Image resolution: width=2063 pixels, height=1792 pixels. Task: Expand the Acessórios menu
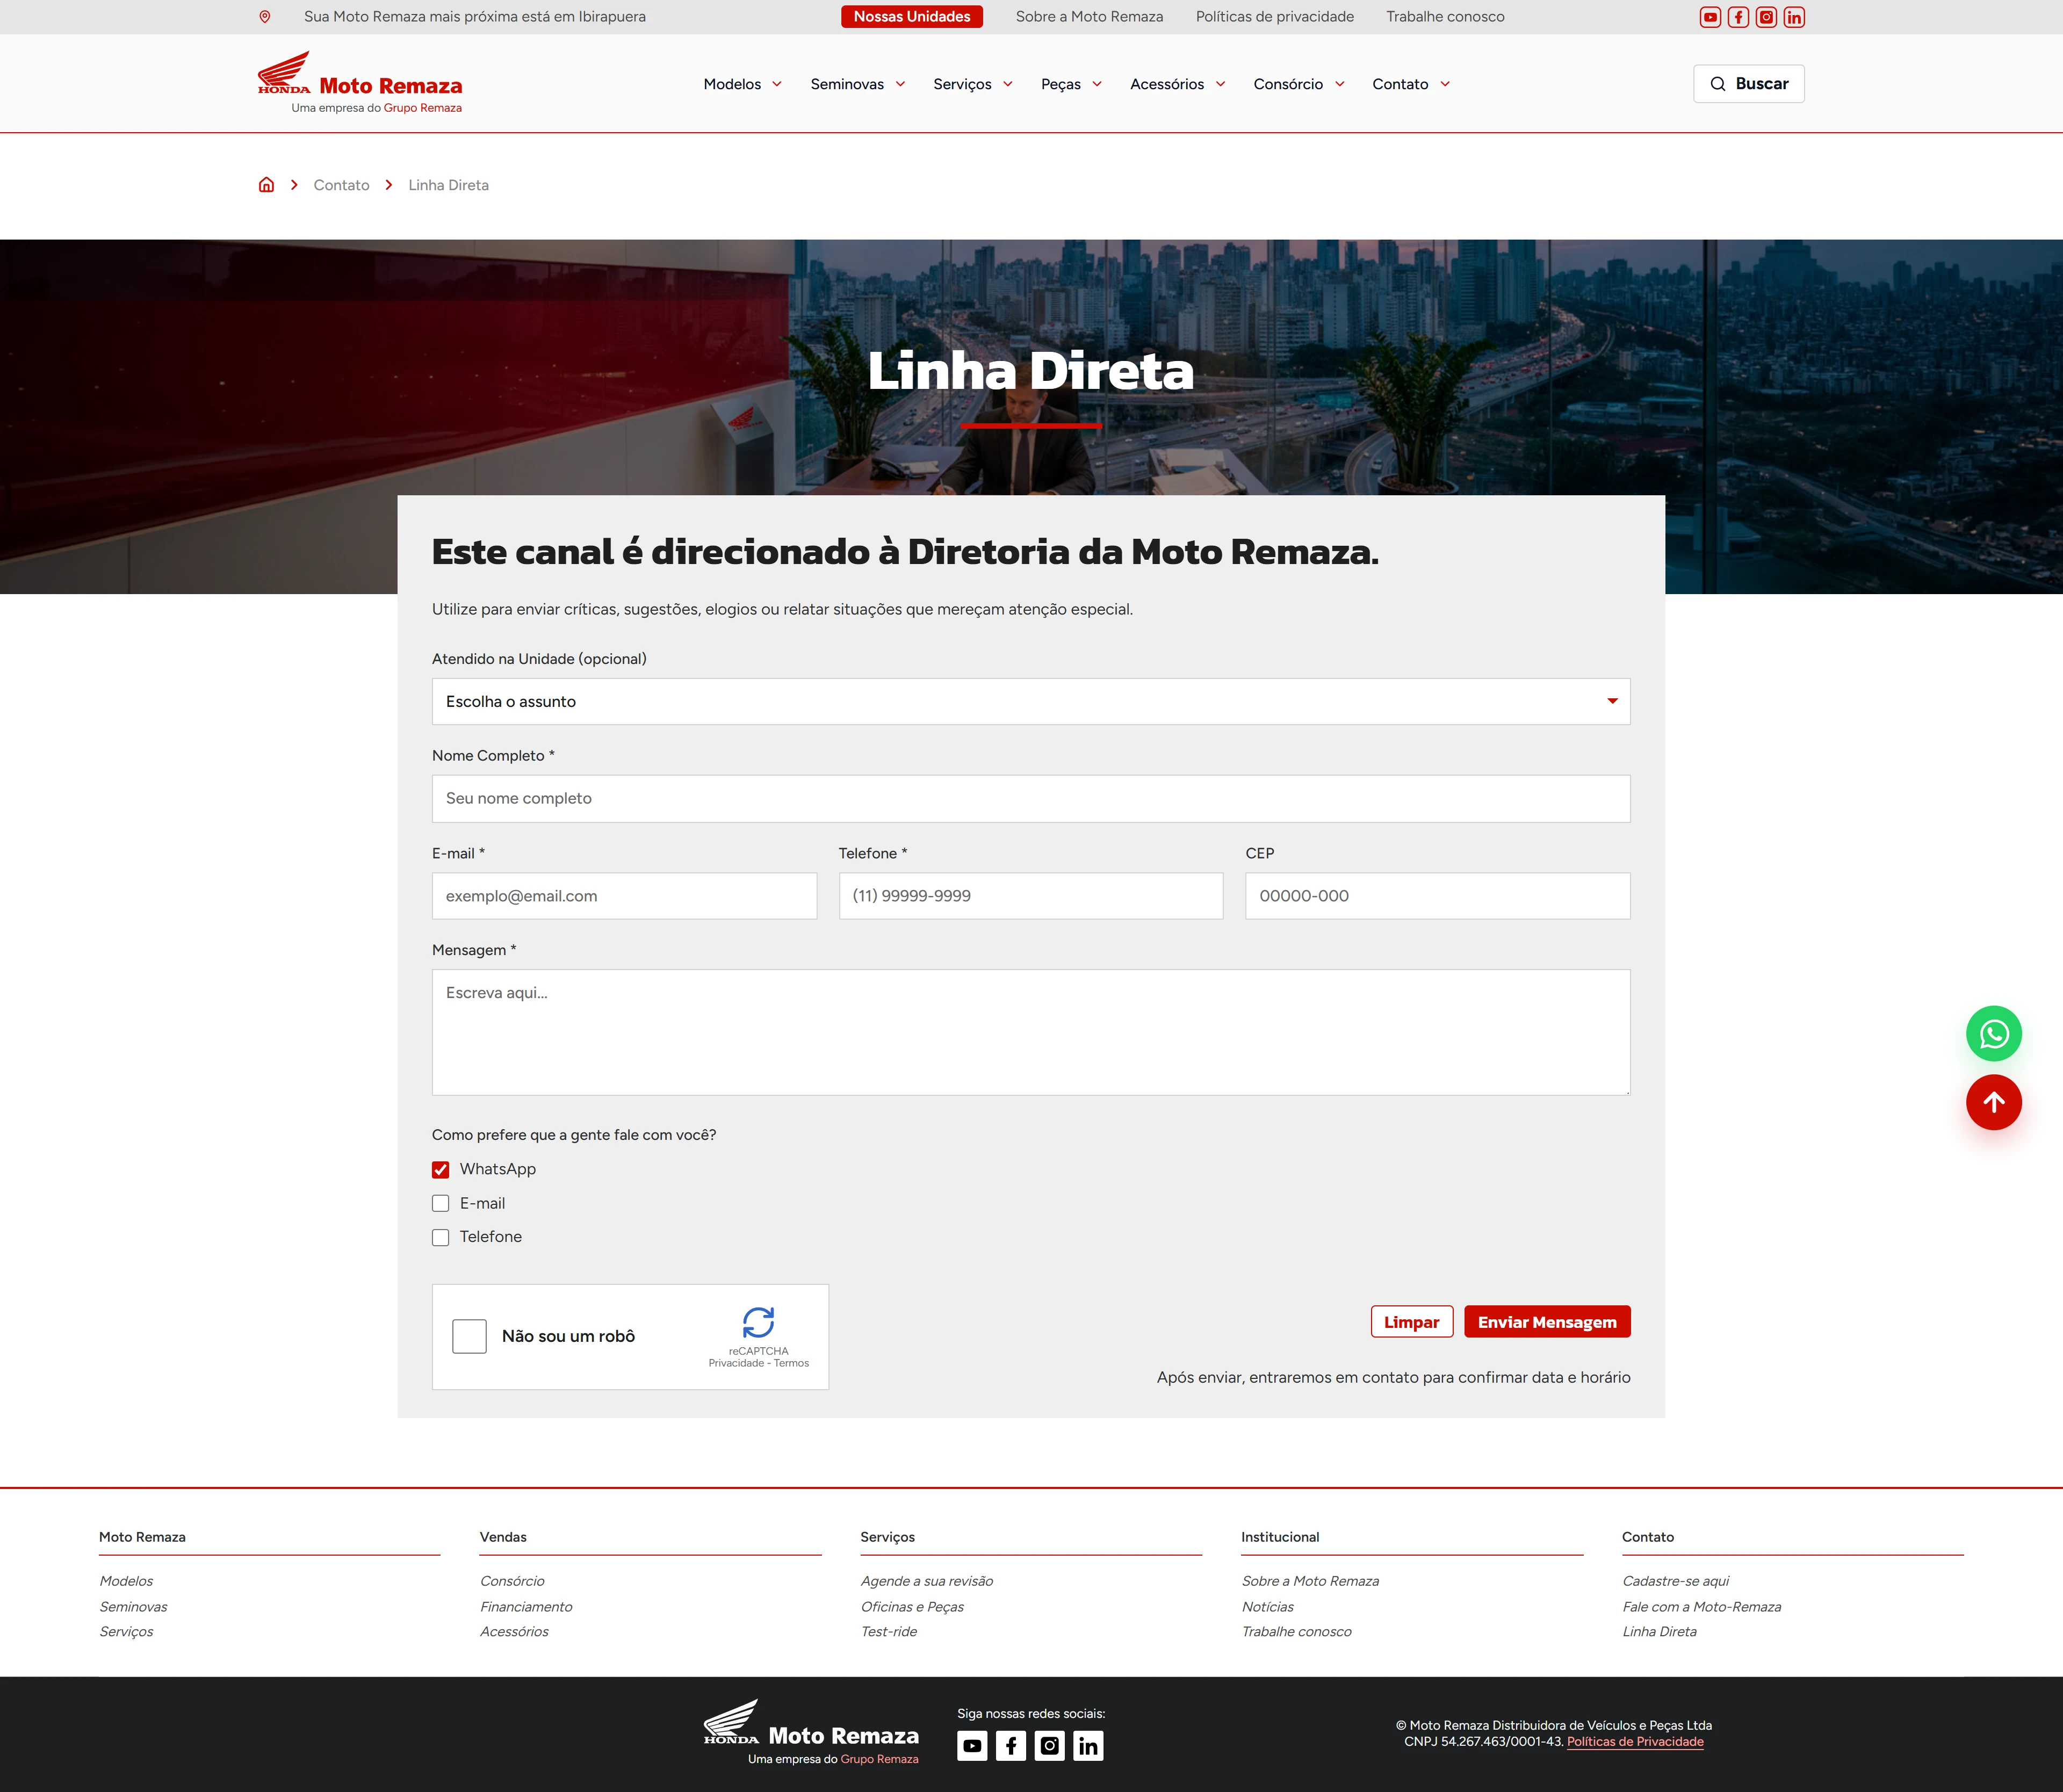click(1178, 84)
